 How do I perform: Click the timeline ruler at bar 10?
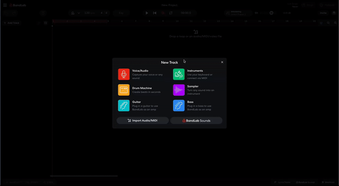click(177, 21)
